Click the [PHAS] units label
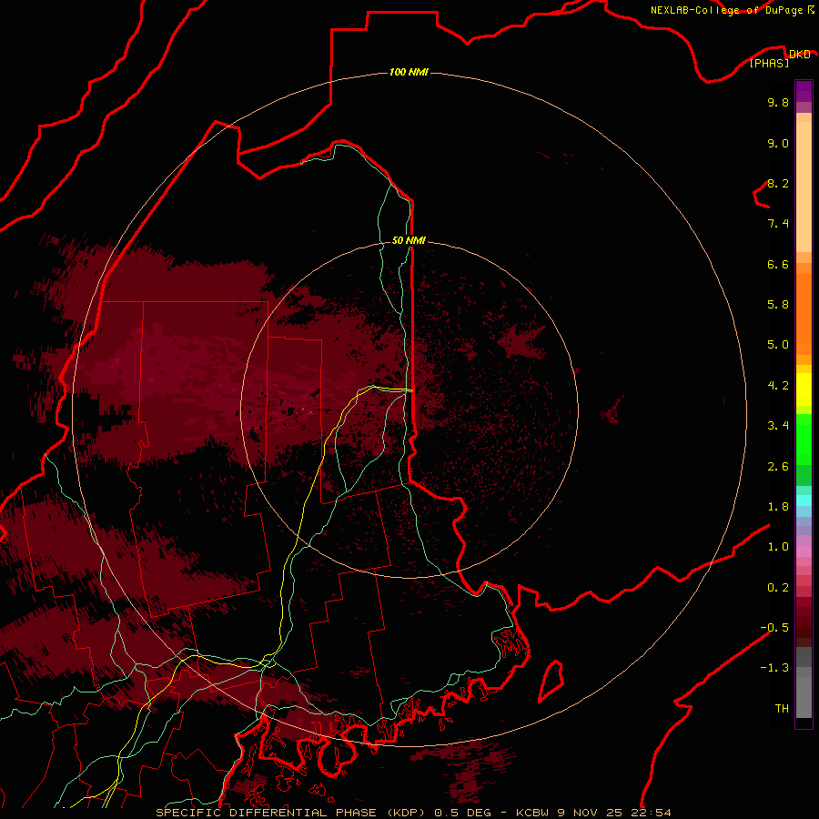 pyautogui.click(x=769, y=63)
